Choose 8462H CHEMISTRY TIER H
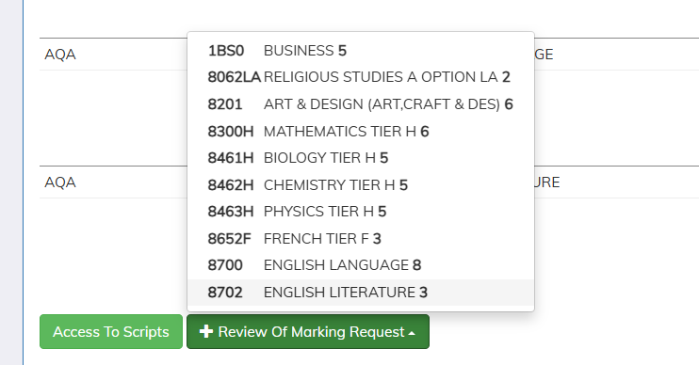 (361, 184)
